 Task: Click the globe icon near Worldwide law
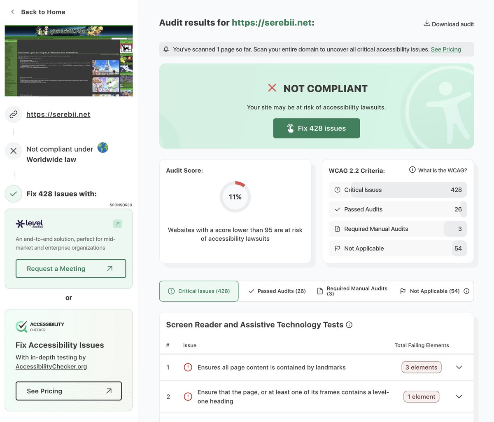pyautogui.click(x=103, y=148)
